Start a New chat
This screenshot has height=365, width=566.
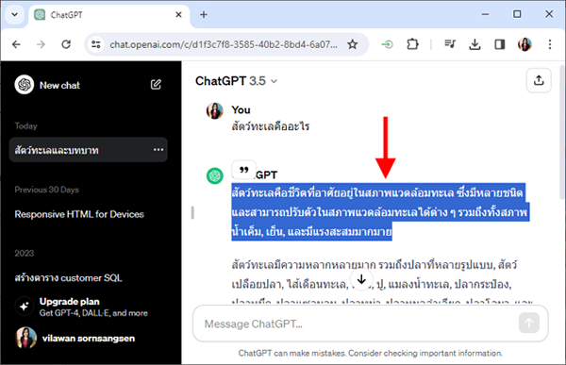(60, 85)
